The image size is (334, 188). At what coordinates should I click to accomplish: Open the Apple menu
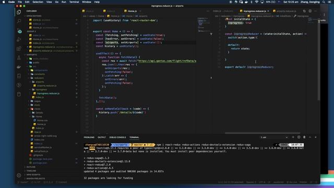[4, 2]
